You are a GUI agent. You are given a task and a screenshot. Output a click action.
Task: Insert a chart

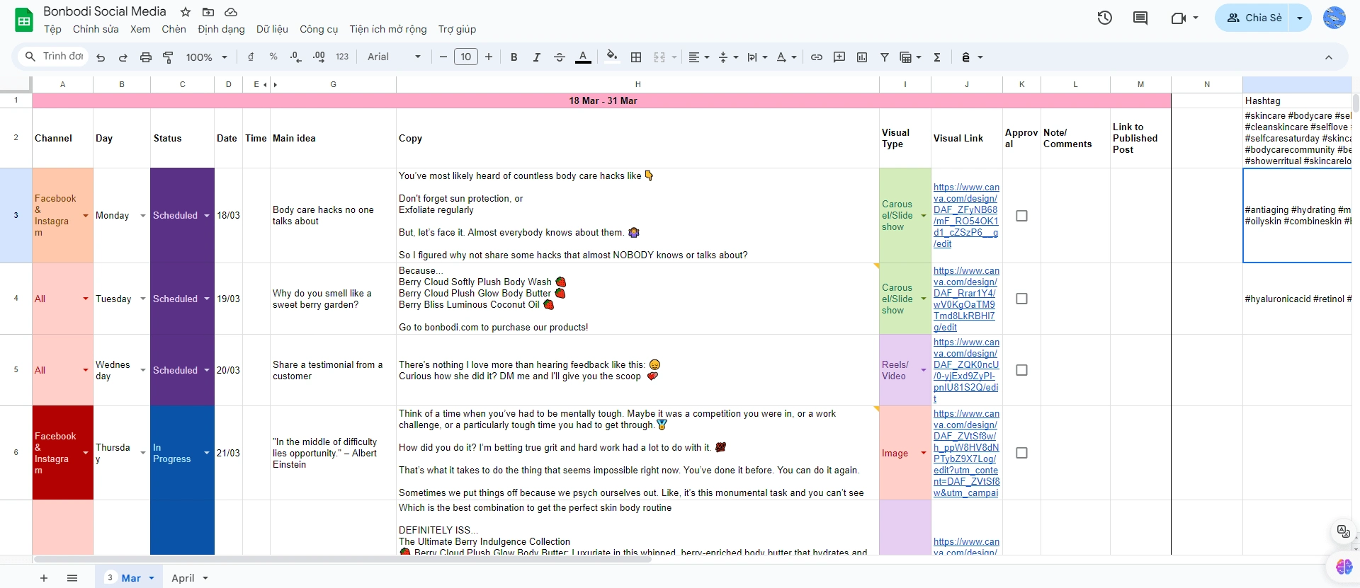click(862, 57)
